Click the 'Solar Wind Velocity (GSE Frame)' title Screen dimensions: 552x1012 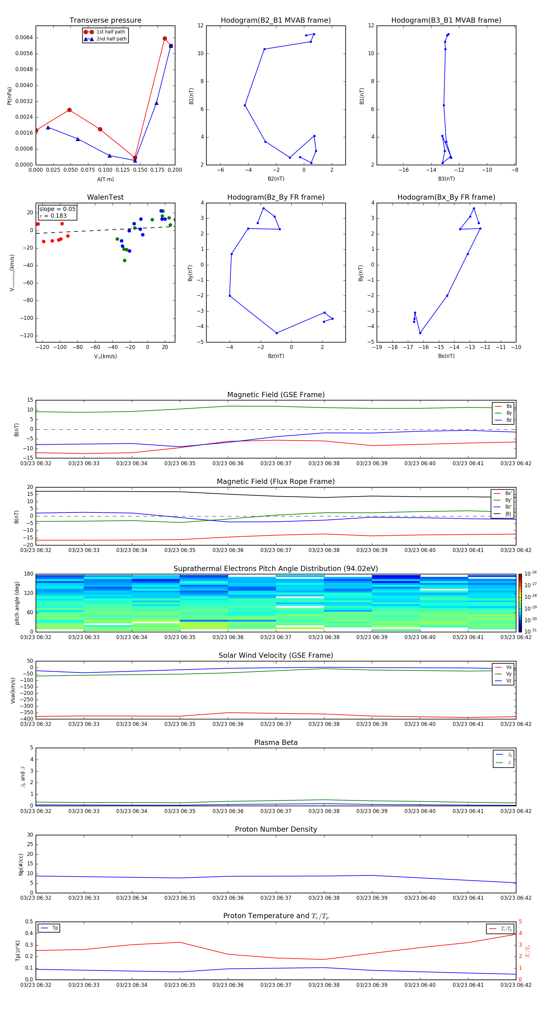[x=276, y=656]
